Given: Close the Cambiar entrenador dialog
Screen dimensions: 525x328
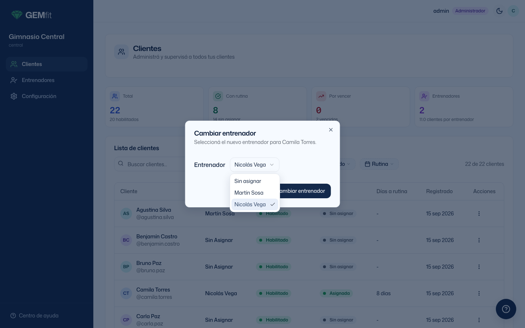Looking at the screenshot, I should [331, 130].
